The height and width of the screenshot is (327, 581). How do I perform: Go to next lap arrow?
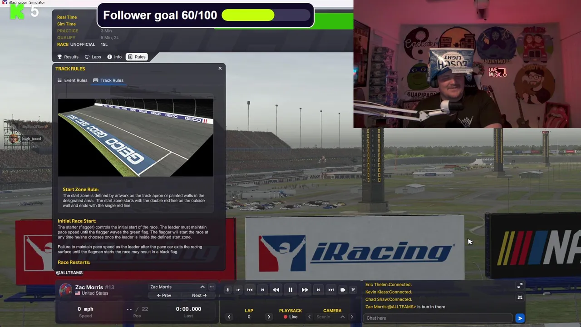click(x=269, y=317)
